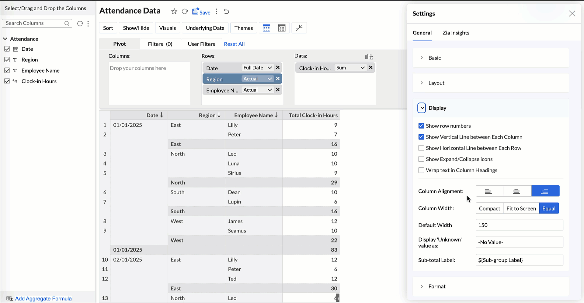Image resolution: width=584 pixels, height=303 pixels.
Task: Switch to the Zia Insights tab
Action: click(x=456, y=33)
